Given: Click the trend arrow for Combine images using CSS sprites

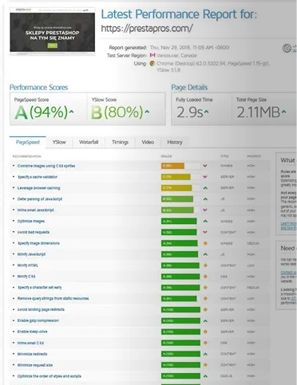Looking at the screenshot, I should pos(205,166).
